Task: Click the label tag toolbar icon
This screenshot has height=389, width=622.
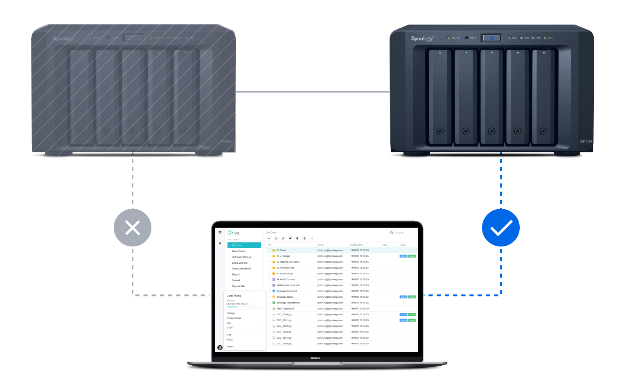Action: click(290, 238)
